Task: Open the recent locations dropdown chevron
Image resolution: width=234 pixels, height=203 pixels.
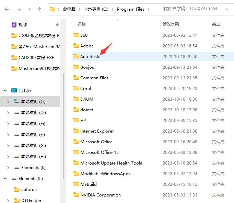Action: coord(29,9)
